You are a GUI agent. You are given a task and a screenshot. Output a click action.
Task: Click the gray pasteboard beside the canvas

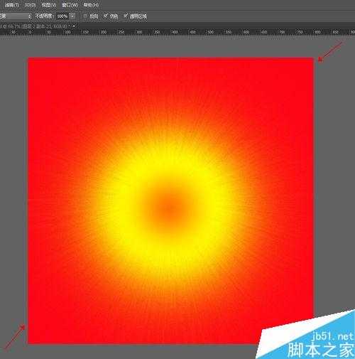(334, 190)
